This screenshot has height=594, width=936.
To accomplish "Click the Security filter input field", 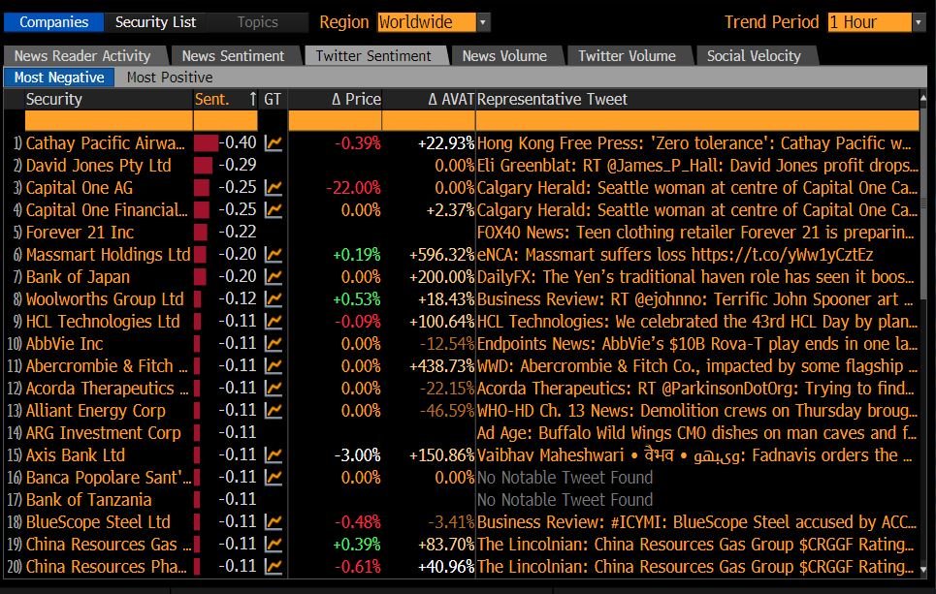I will 109,120.
